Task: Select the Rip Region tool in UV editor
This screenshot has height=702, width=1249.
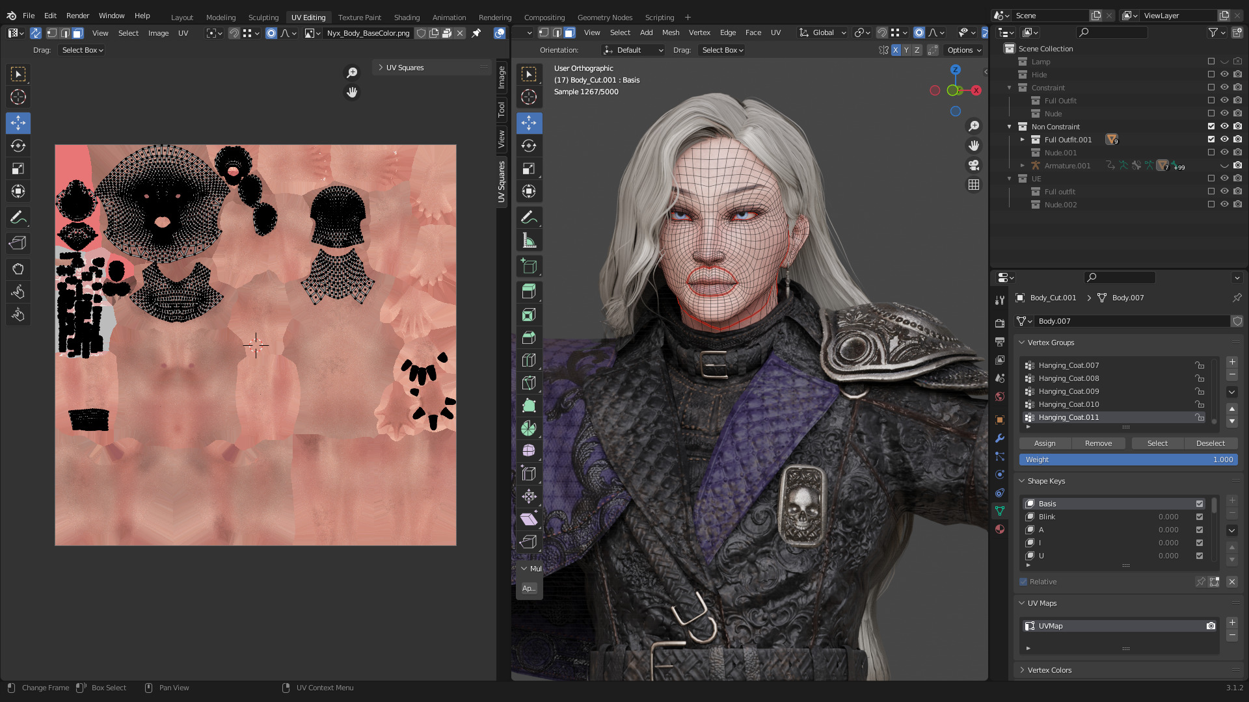Action: click(x=18, y=243)
